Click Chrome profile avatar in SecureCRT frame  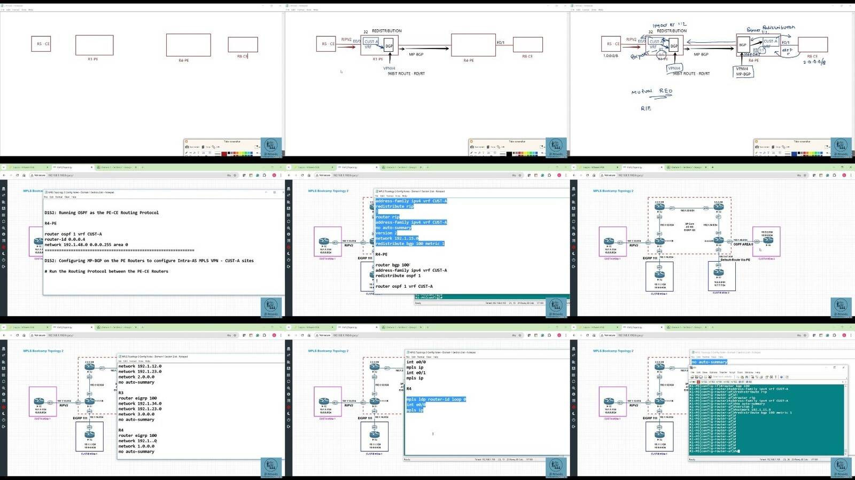[844, 335]
